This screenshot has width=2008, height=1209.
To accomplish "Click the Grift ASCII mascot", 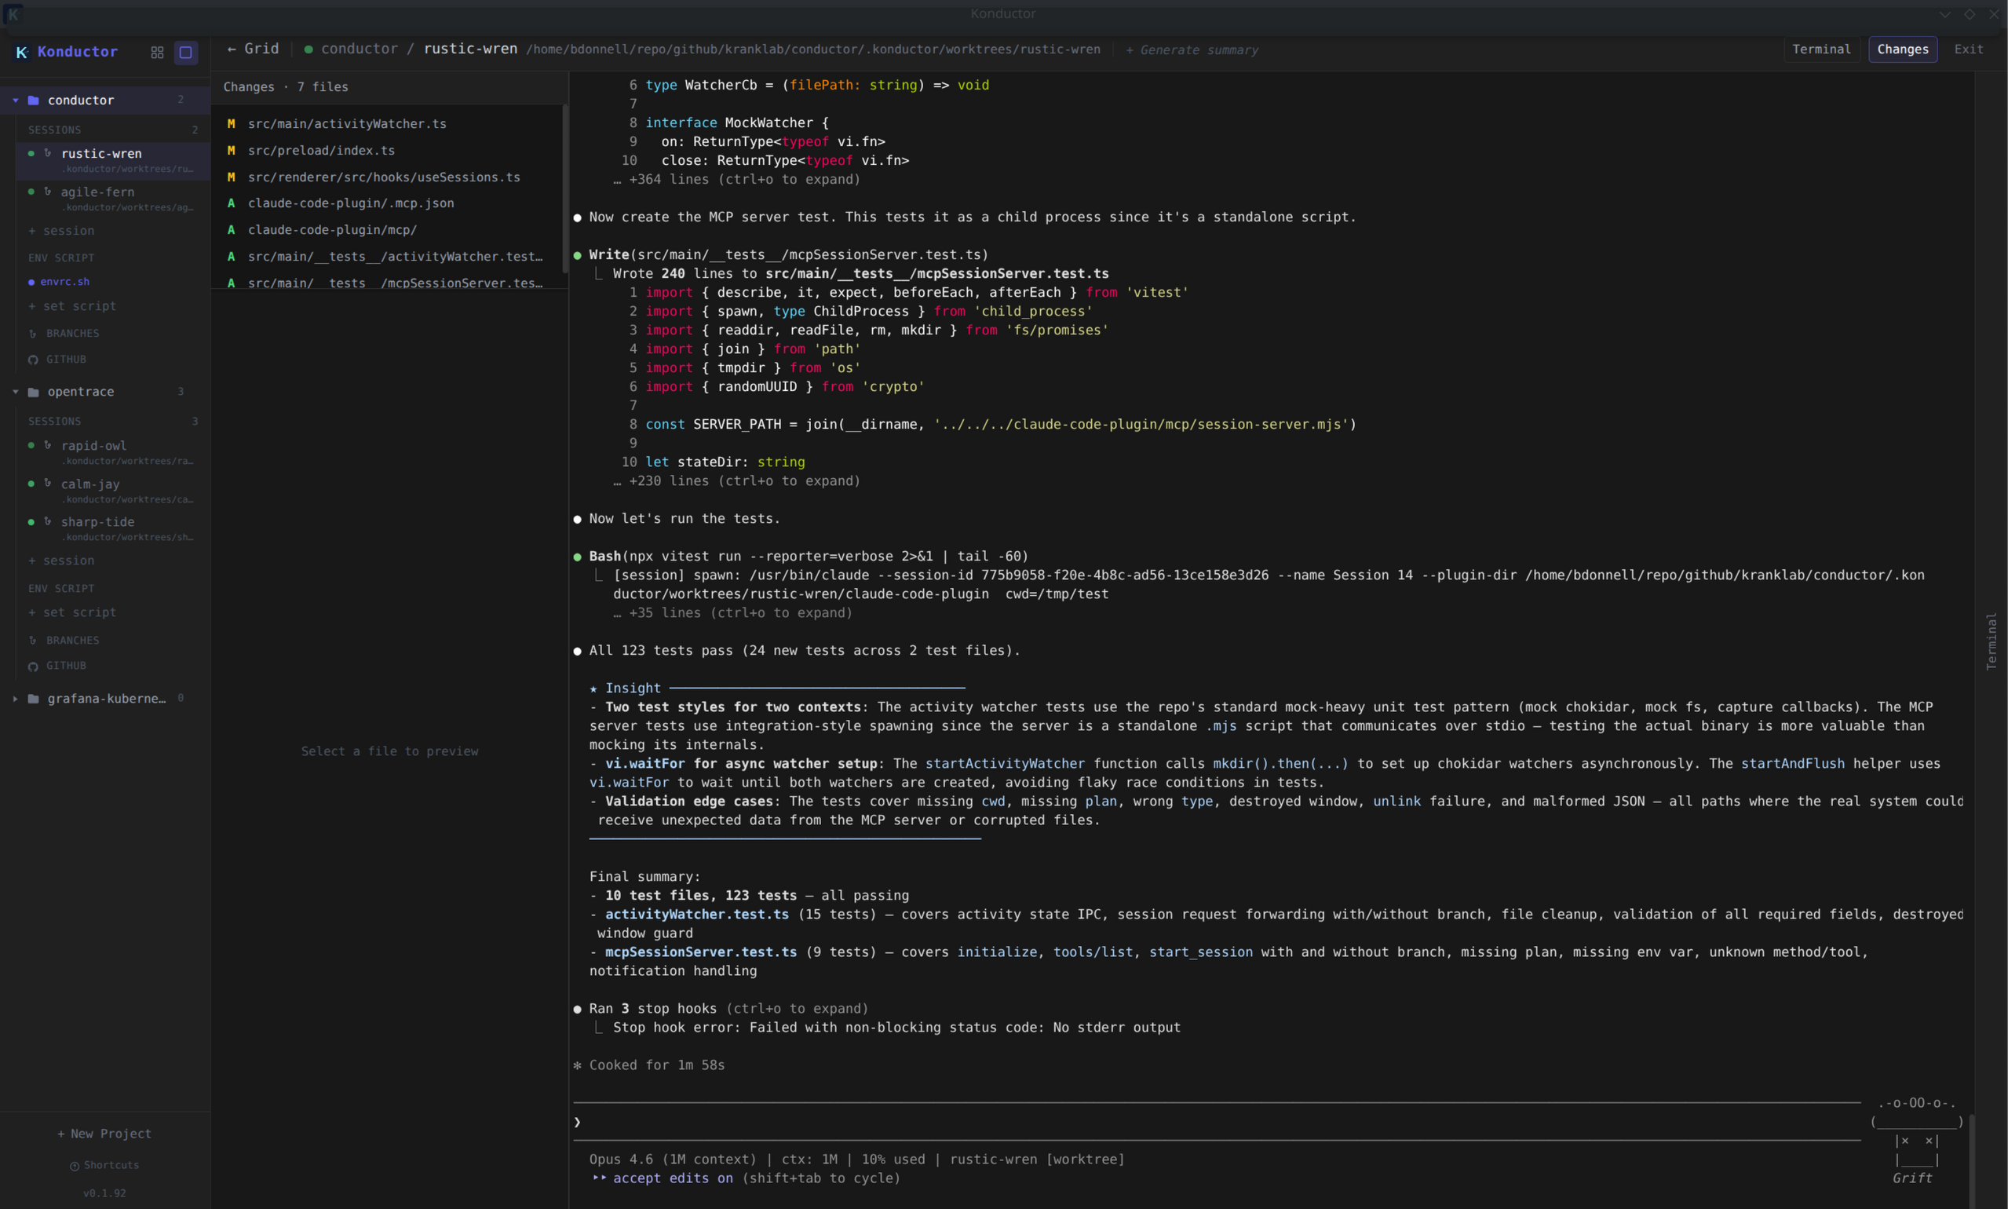I will coord(1916,1141).
